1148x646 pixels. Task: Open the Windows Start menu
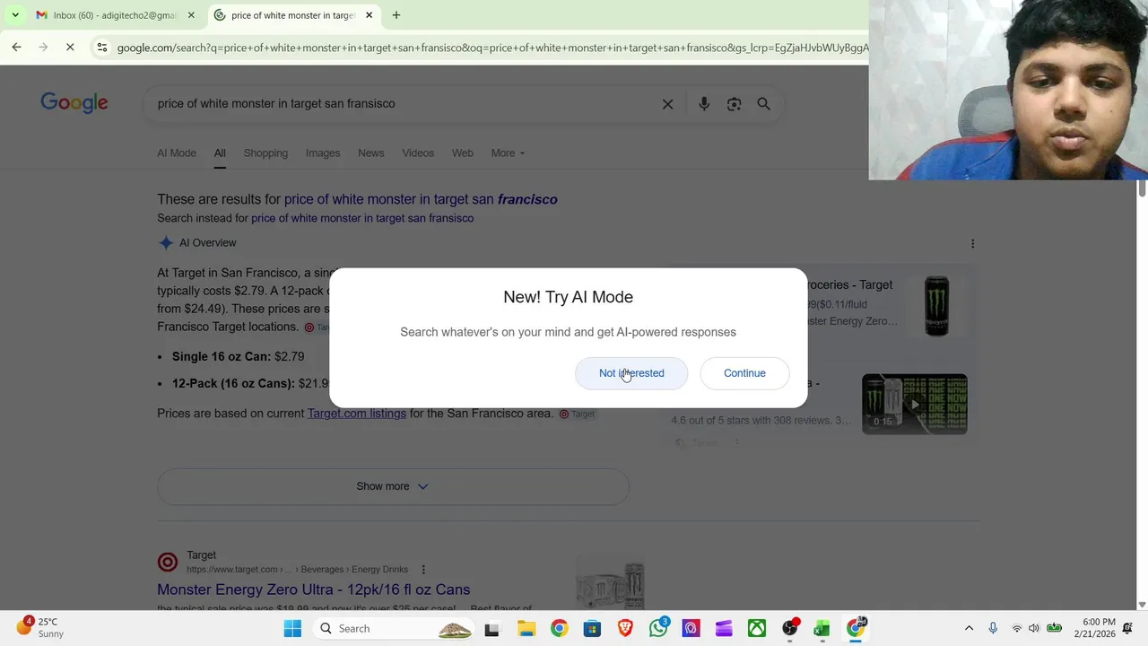tap(292, 629)
